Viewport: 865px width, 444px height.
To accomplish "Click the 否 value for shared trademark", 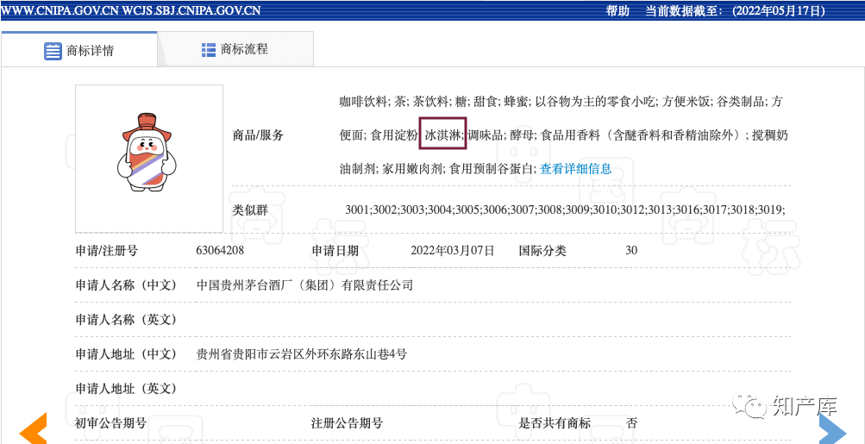I will tap(631, 423).
